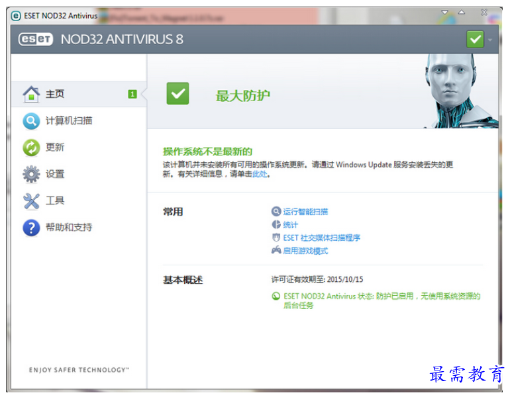Click the green notification badge on 主页

coord(132,94)
